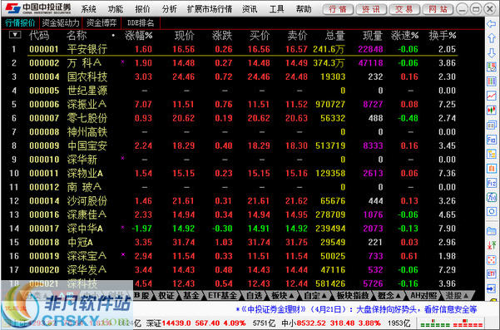Sort by the 涨幅% column header
500x330 pixels.
138,36
